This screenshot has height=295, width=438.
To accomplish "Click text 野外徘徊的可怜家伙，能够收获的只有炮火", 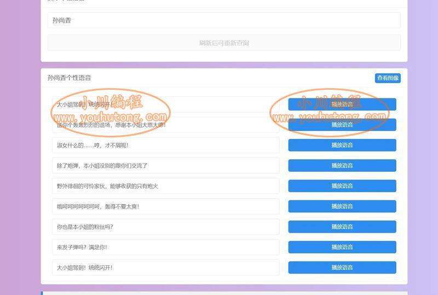I will (x=107, y=186).
